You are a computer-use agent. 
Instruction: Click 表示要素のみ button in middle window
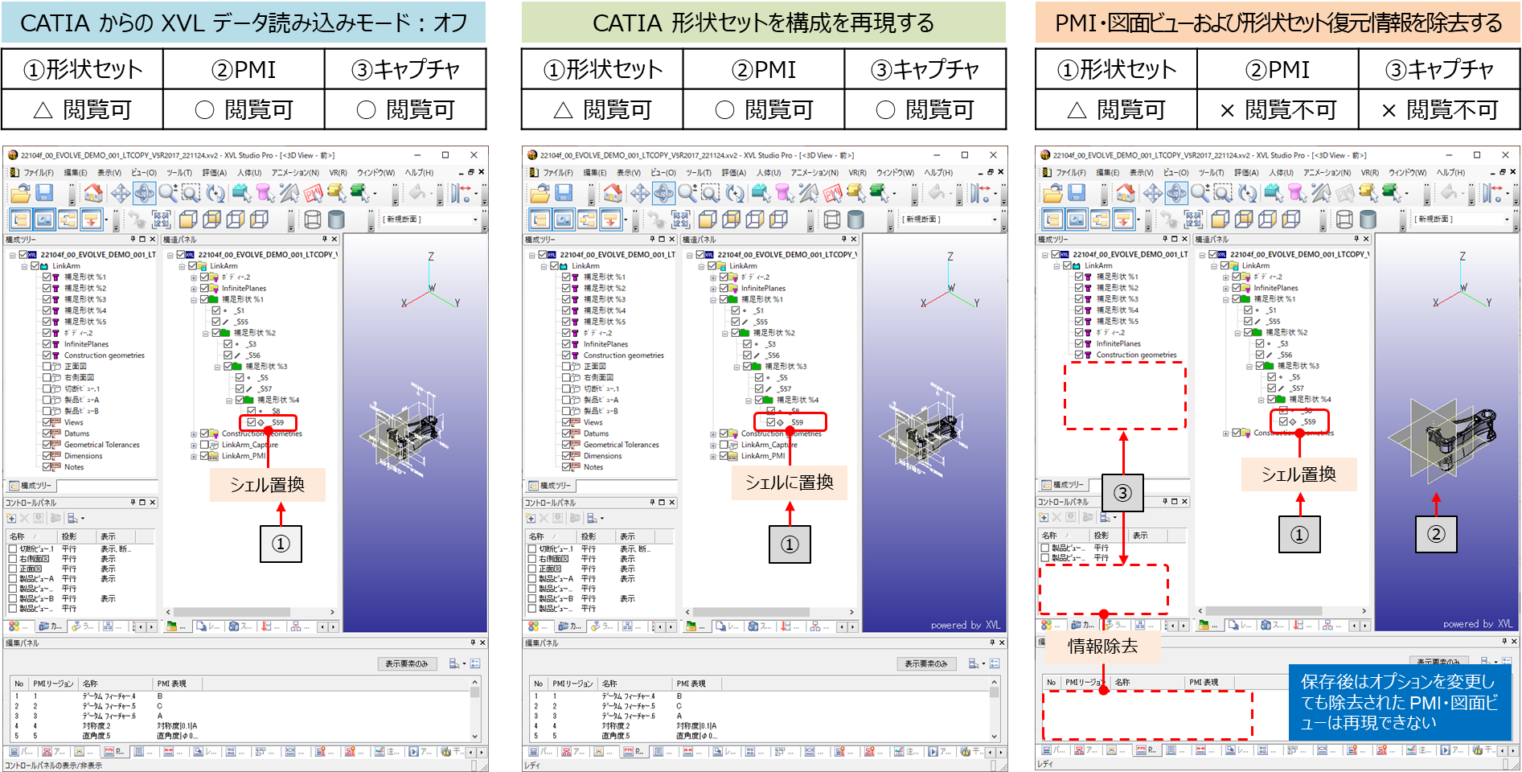pyautogui.click(x=926, y=664)
